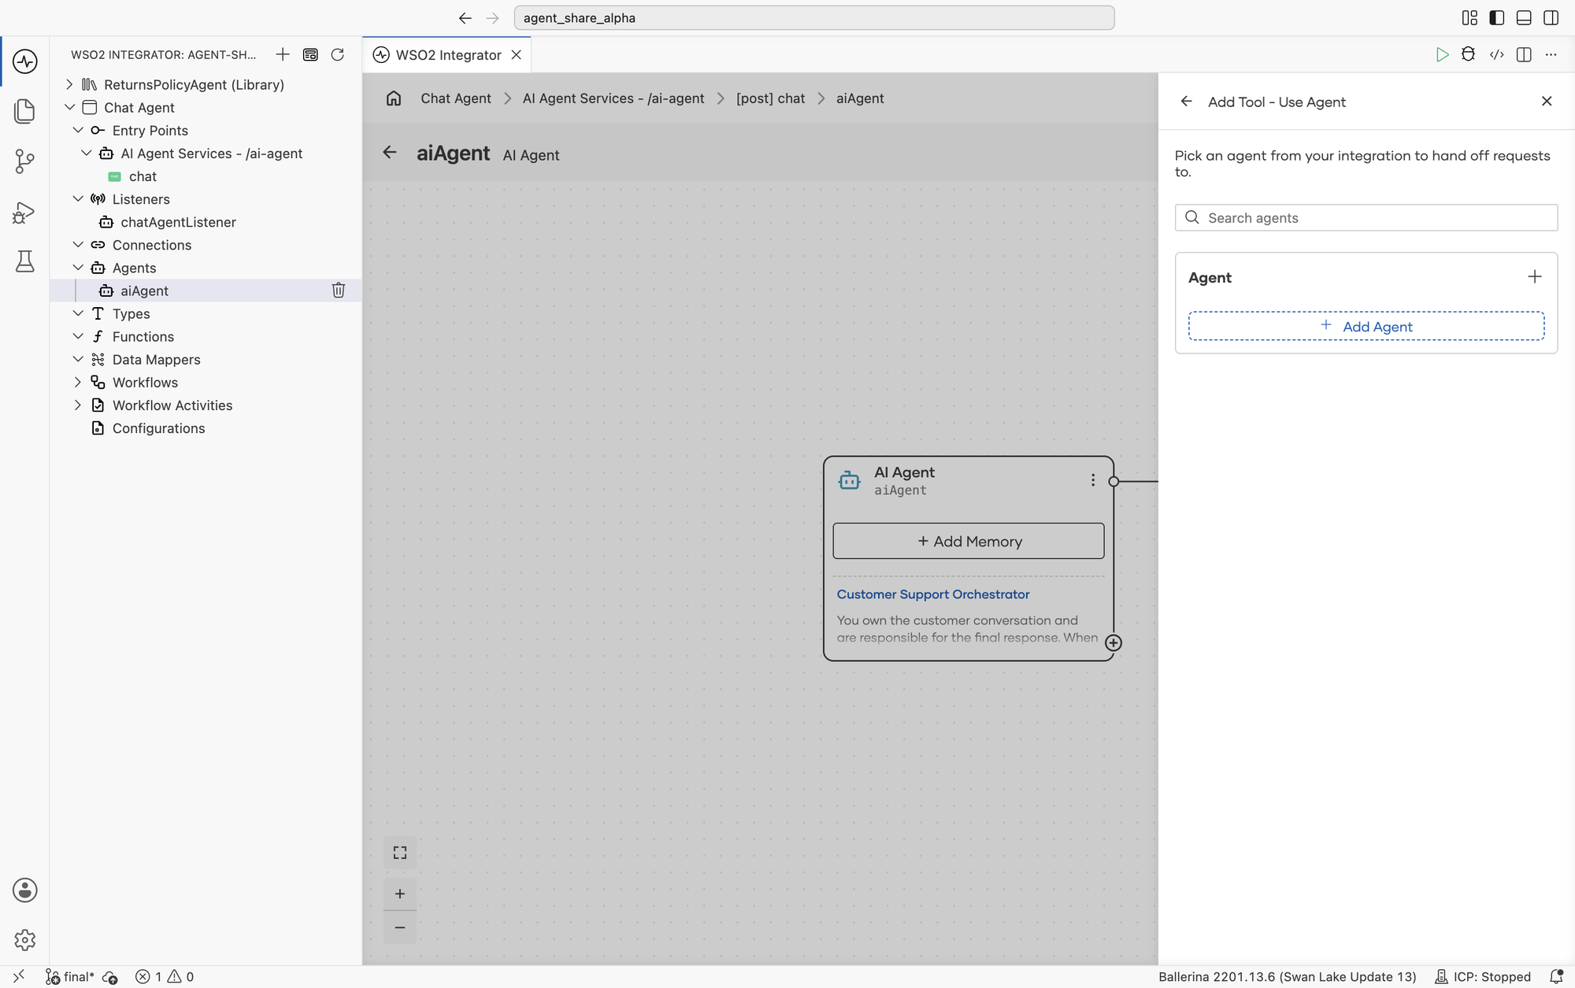Fit diagram to screen icon
The width and height of the screenshot is (1575, 988).
[400, 853]
